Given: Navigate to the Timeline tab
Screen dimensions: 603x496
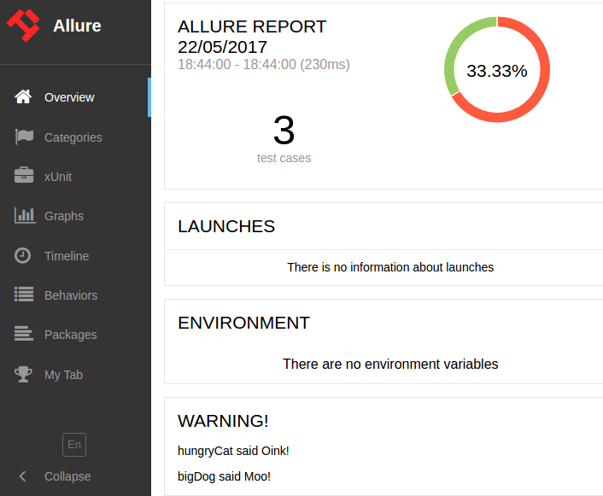Looking at the screenshot, I should pos(75,256).
